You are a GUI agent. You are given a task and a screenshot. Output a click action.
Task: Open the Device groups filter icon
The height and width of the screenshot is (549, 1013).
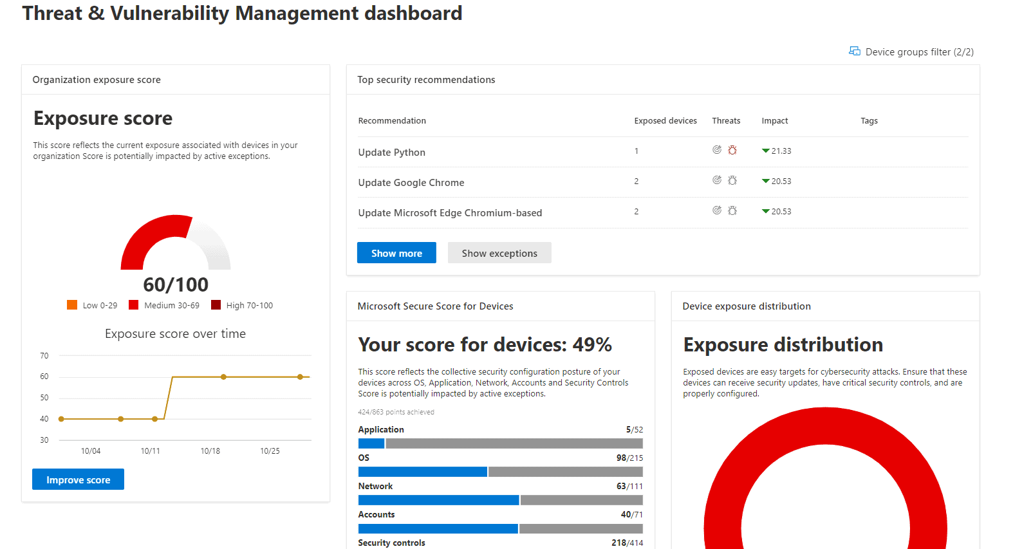tap(854, 51)
